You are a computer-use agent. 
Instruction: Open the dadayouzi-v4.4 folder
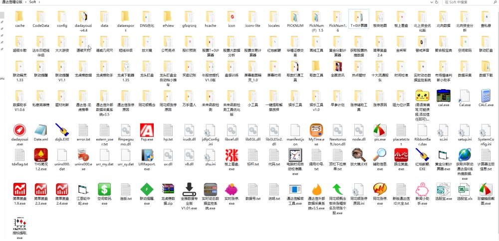point(83,16)
